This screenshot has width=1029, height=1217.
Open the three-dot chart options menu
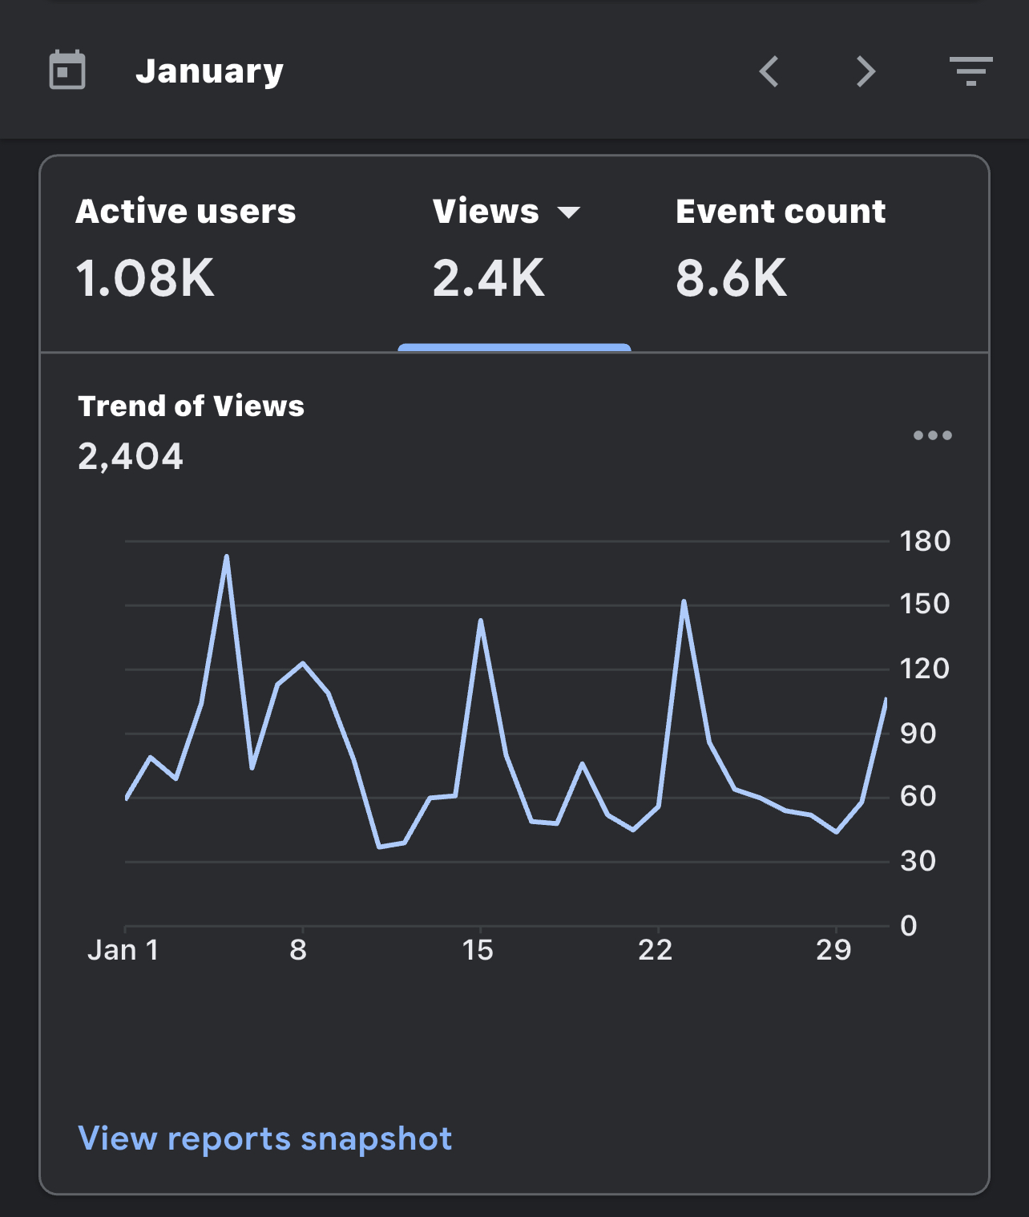pos(933,435)
